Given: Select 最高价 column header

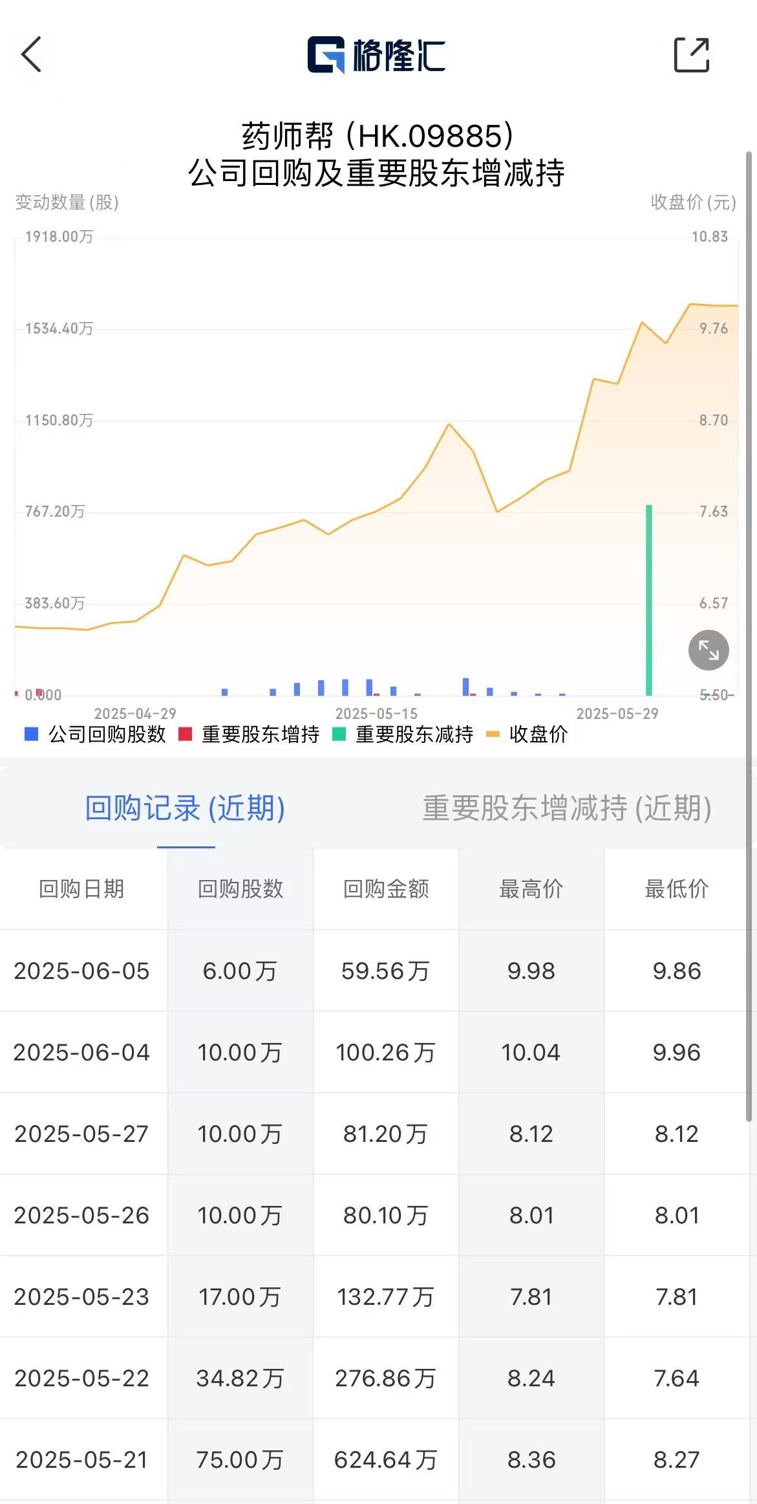Looking at the screenshot, I should click(x=531, y=889).
